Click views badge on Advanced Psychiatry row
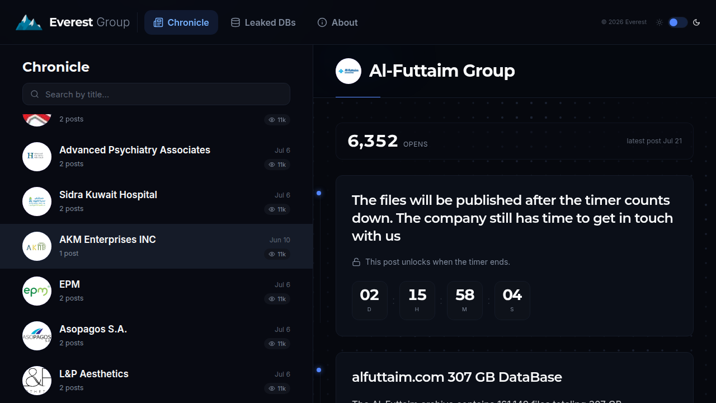The image size is (716, 403). coord(277,165)
